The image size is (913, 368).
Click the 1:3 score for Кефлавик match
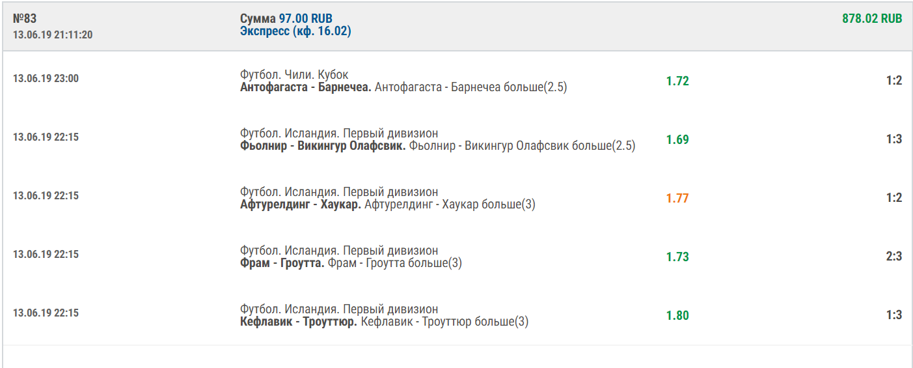(x=893, y=315)
